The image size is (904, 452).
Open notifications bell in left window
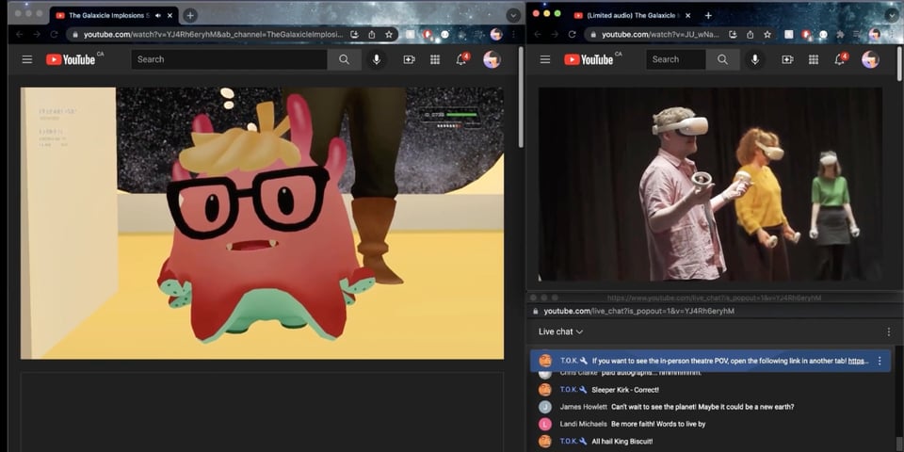[461, 58]
